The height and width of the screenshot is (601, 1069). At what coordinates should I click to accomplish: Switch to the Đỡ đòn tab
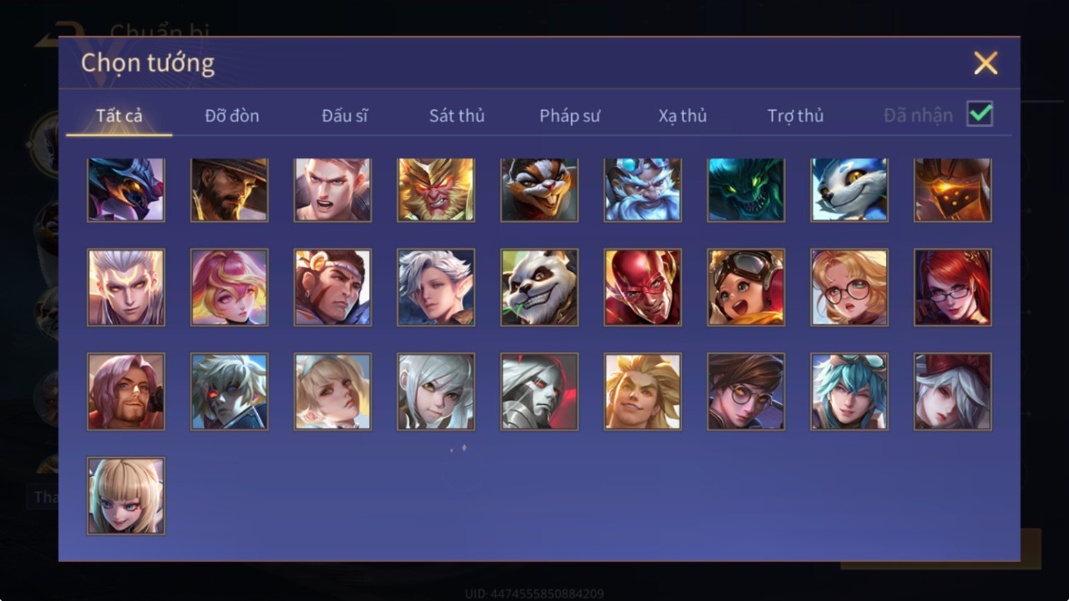pos(232,116)
